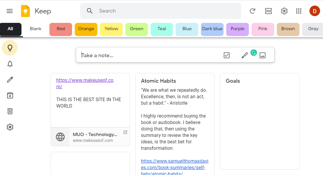Select the All filter tab
The height and width of the screenshot is (175, 323).
click(x=11, y=29)
